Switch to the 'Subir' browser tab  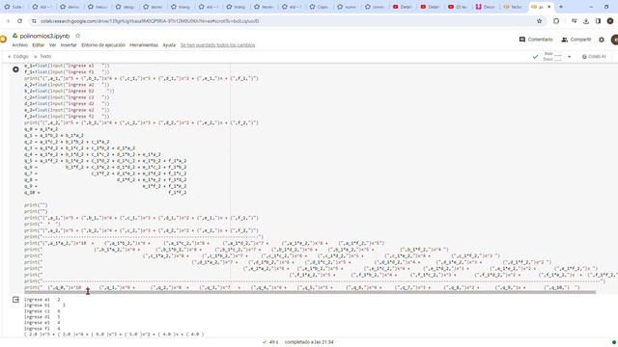click(x=14, y=7)
